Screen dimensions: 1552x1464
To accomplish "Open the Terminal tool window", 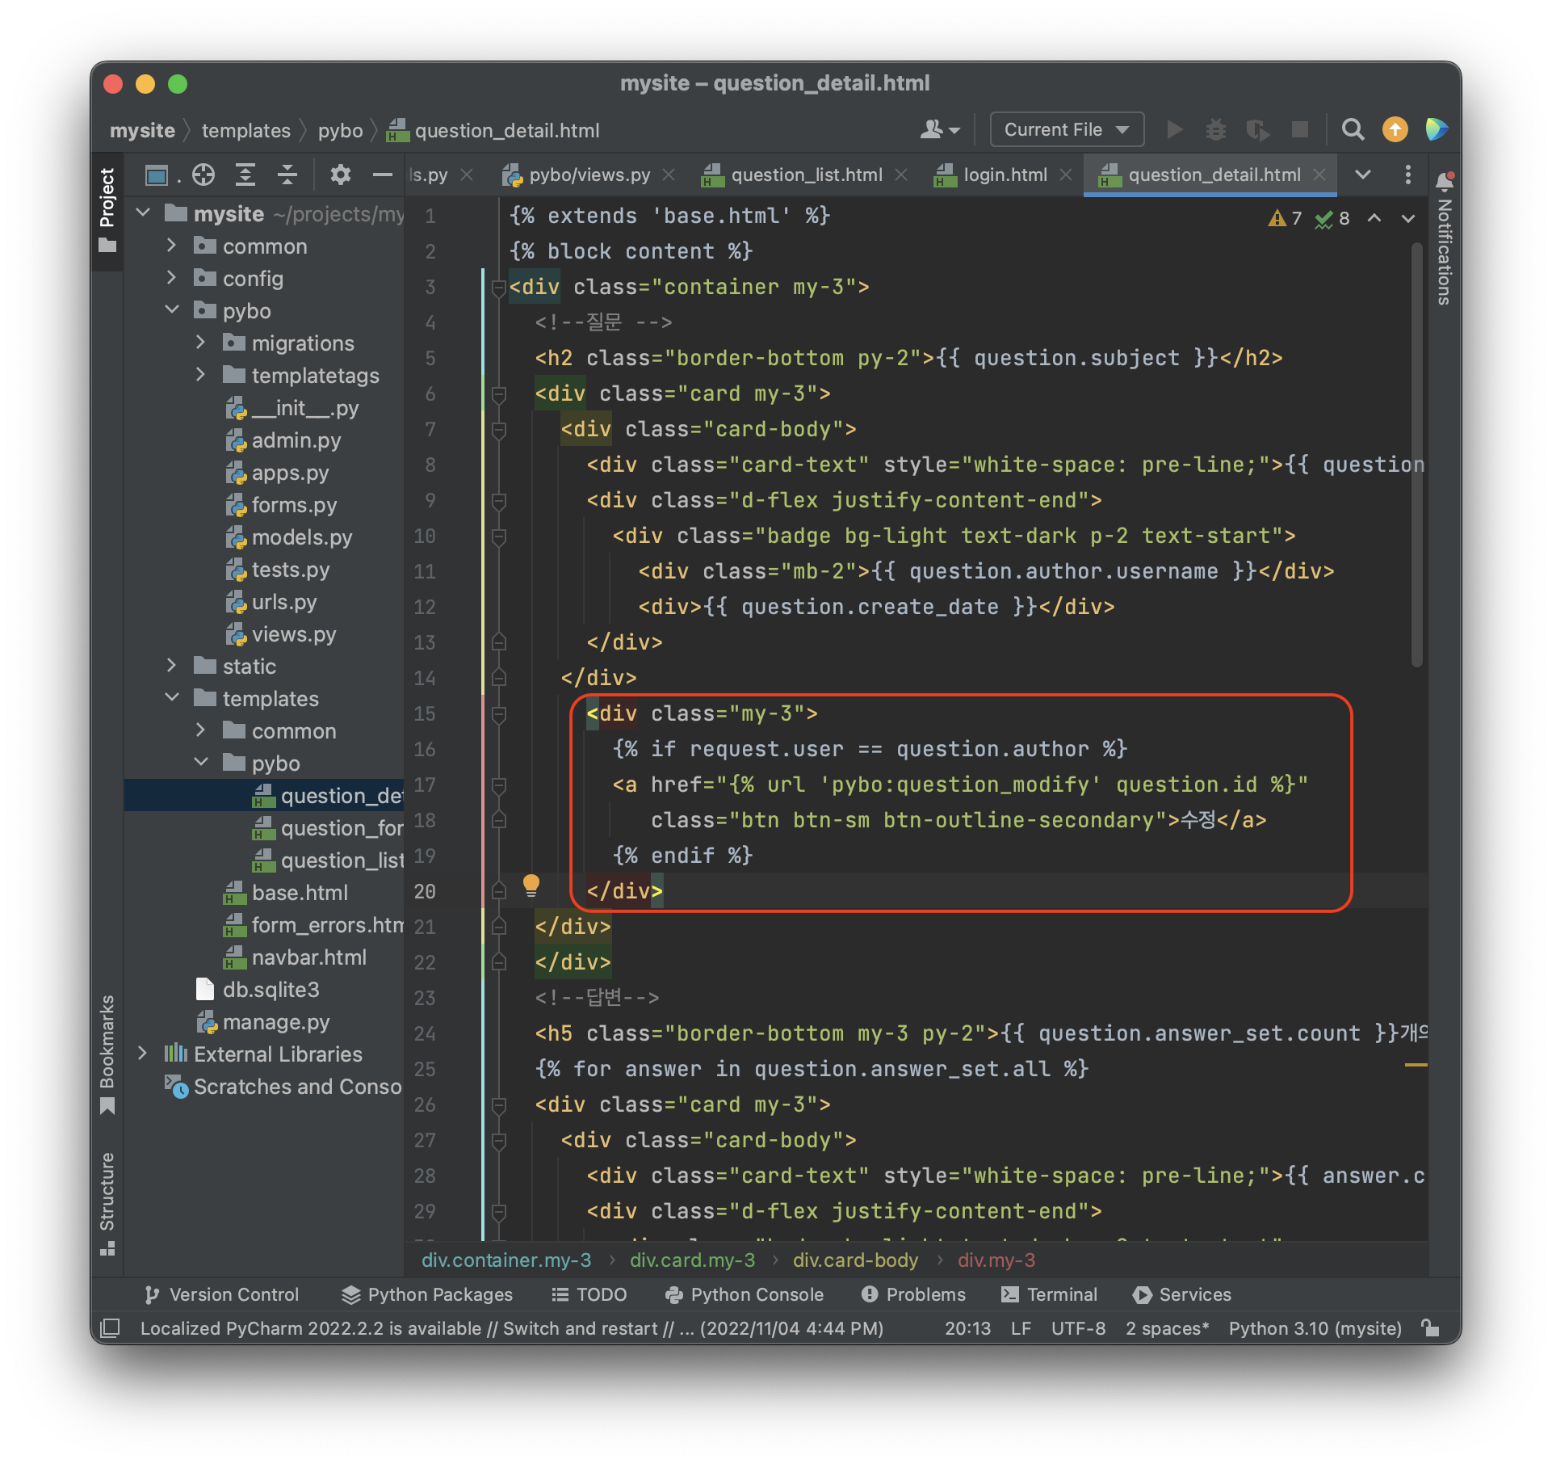I will tap(1049, 1294).
